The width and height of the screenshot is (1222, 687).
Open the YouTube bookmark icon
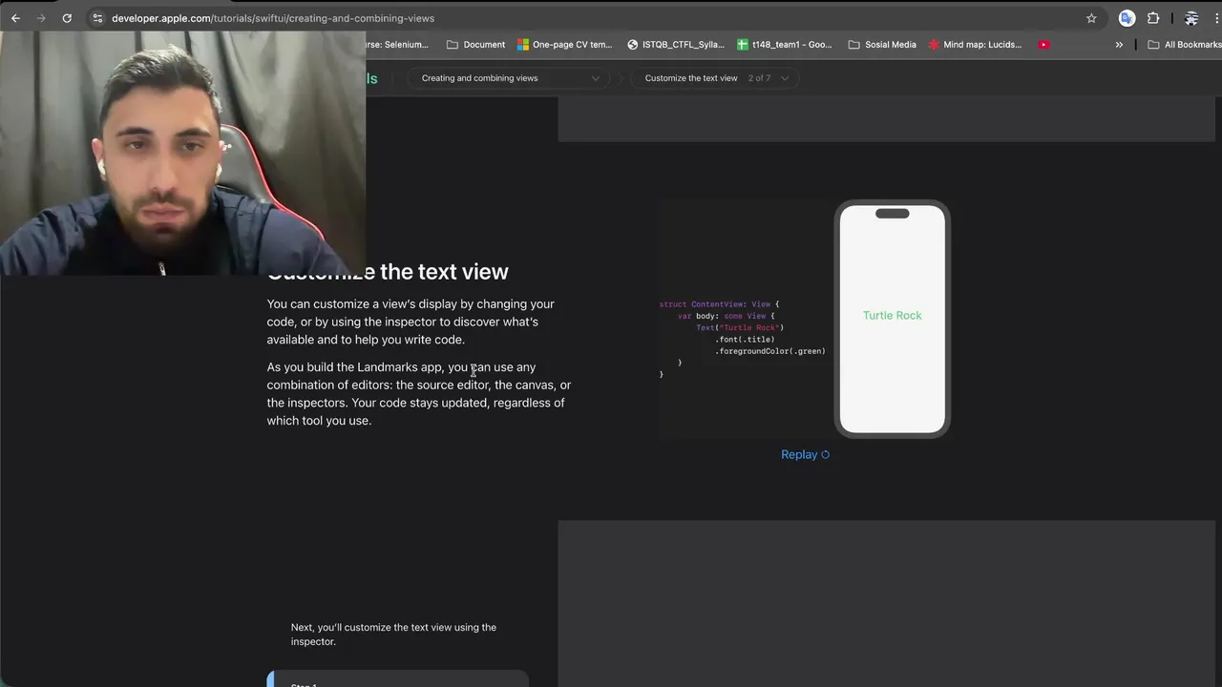tap(1043, 44)
